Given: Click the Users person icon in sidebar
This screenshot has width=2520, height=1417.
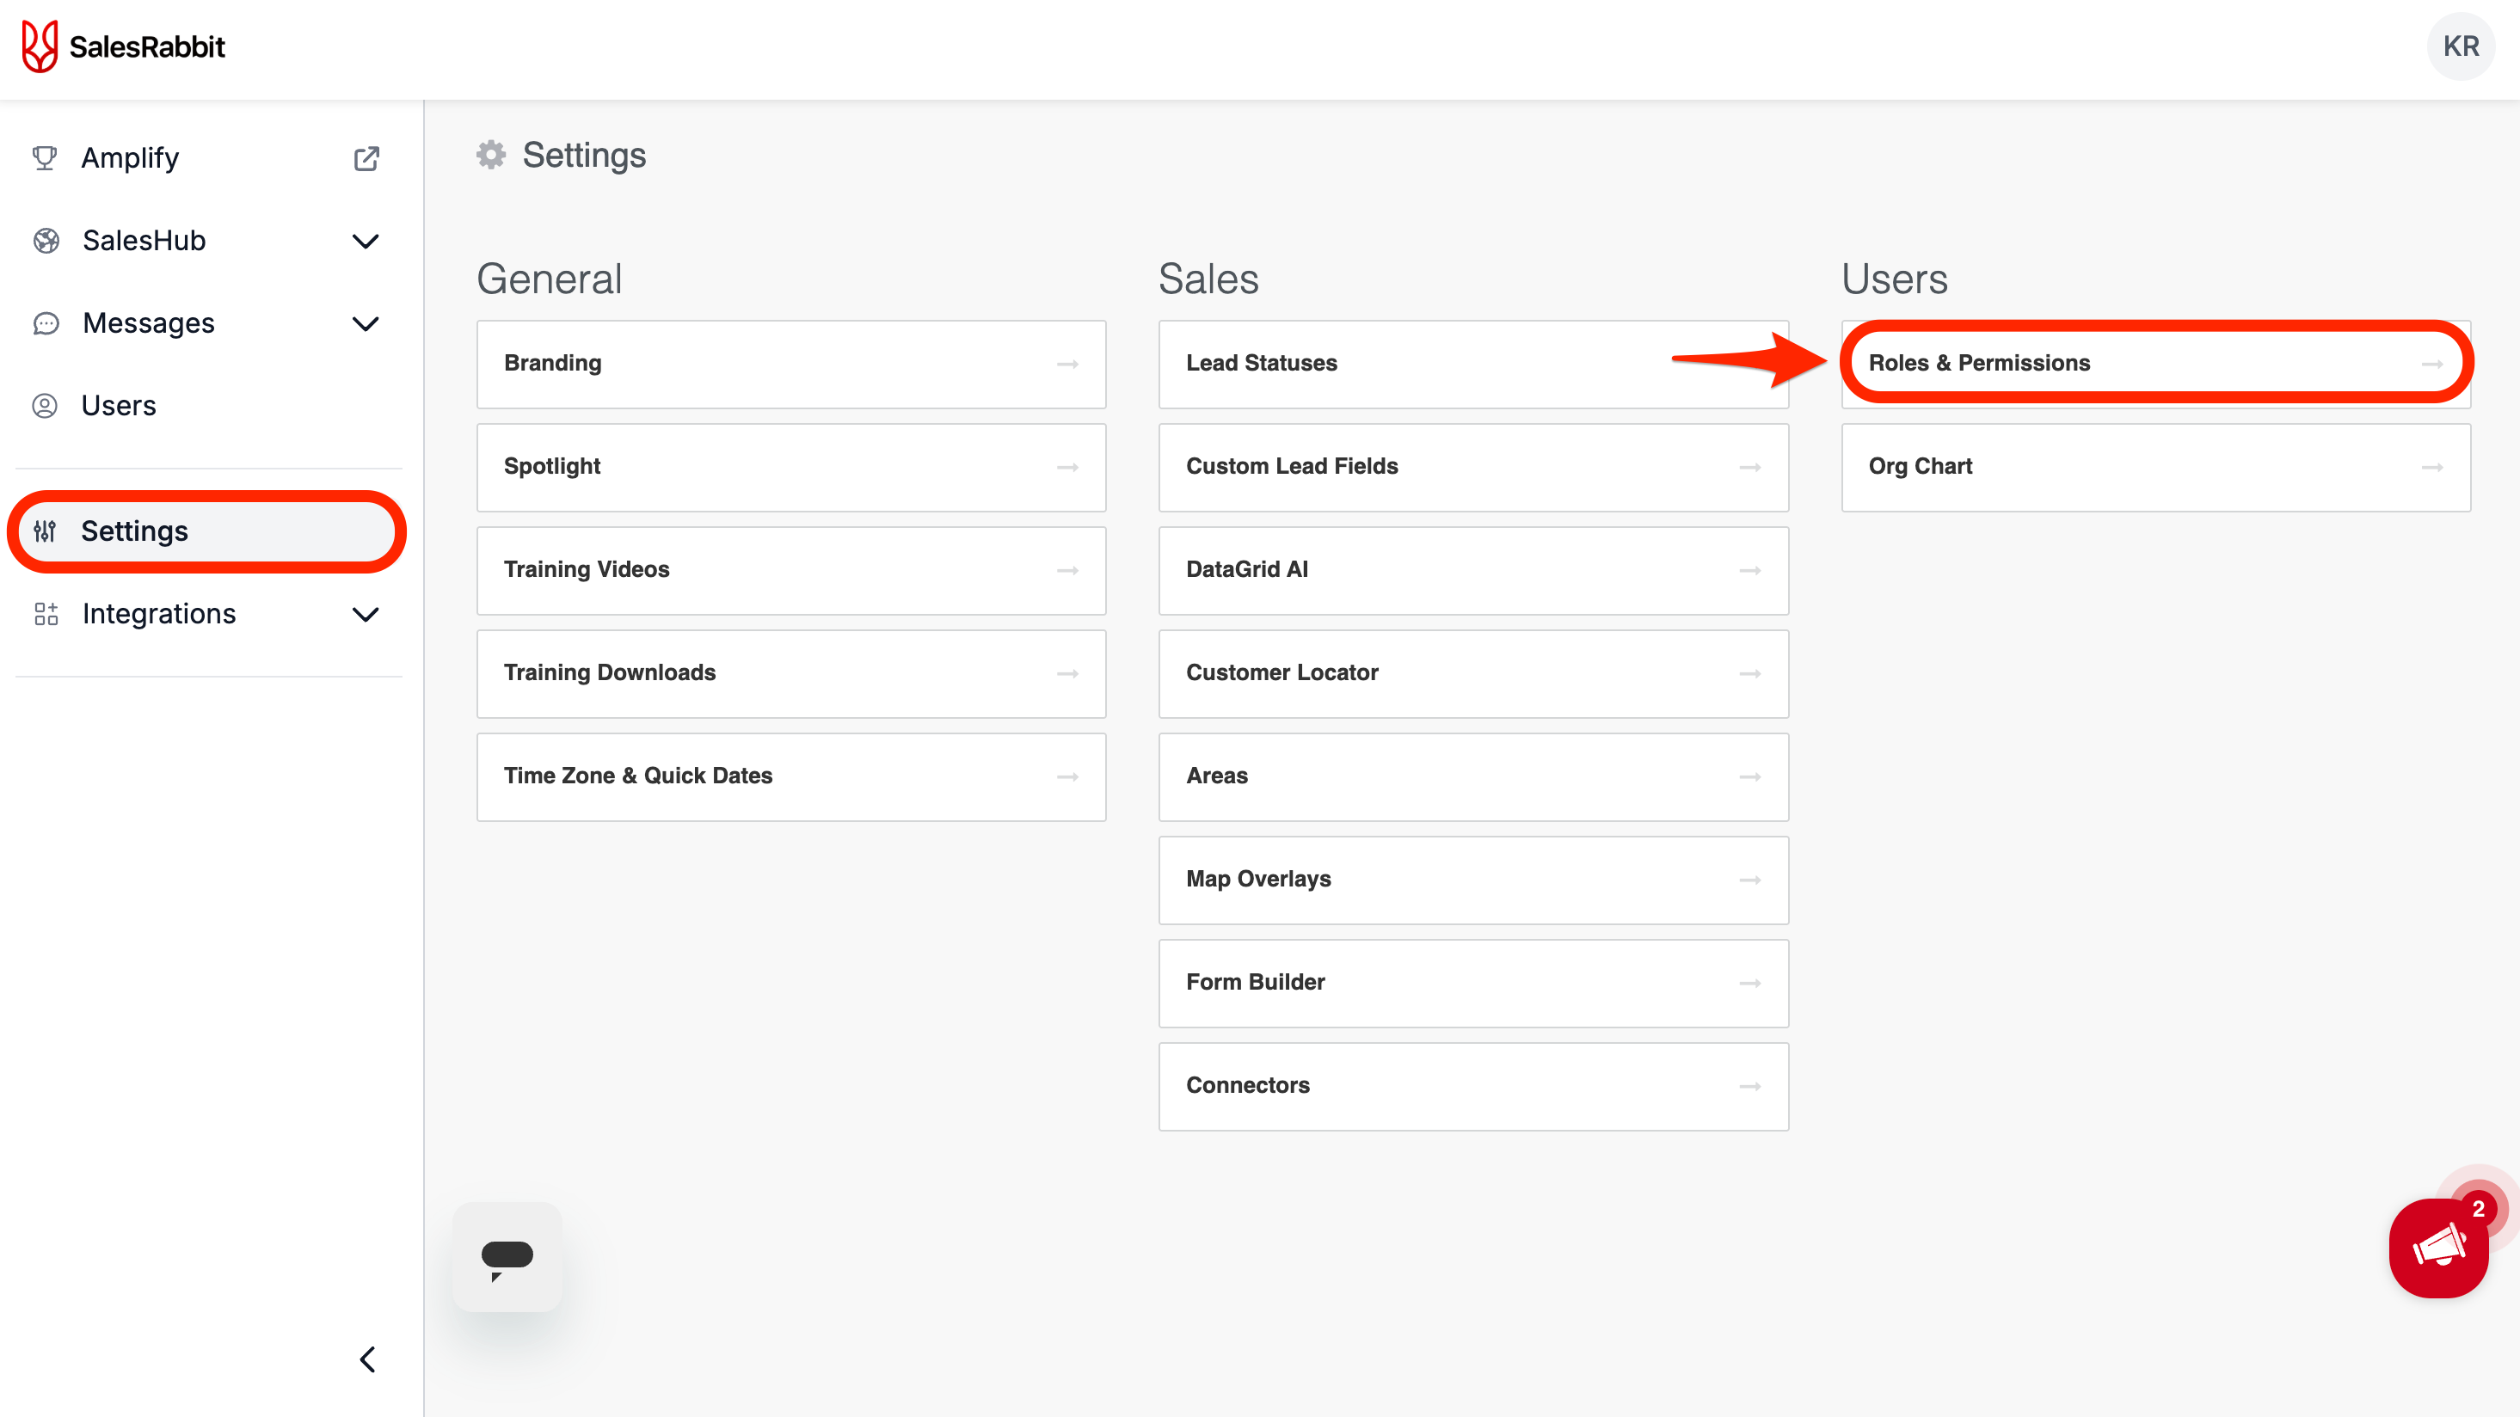Looking at the screenshot, I should pyautogui.click(x=45, y=406).
